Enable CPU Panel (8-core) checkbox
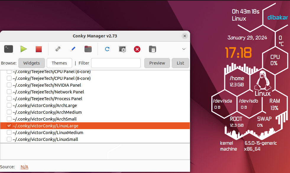The image size is (290, 173). pyautogui.click(x=9, y=78)
